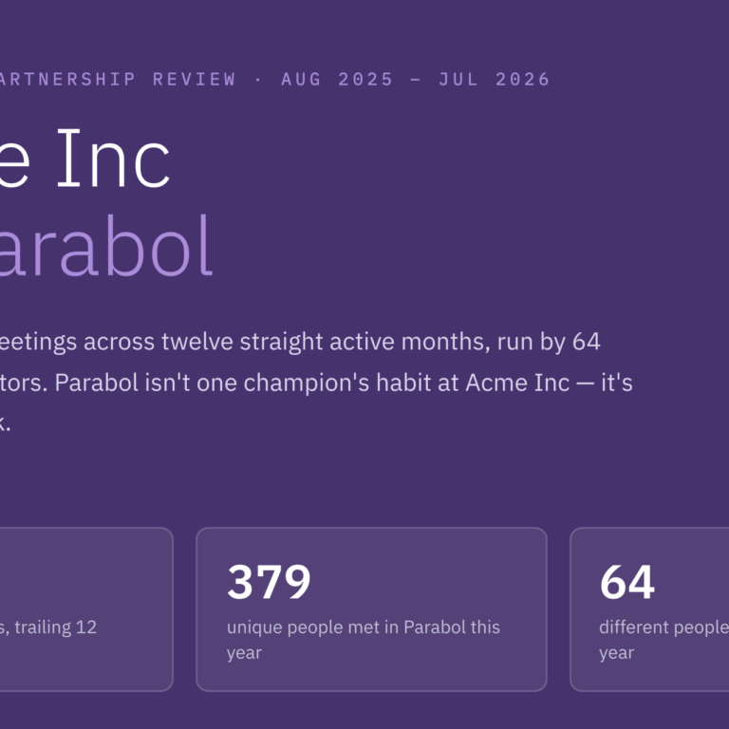Screen dimensions: 729x729
Task: Click "unique people met in Parabol this" label
Action: 364,627
